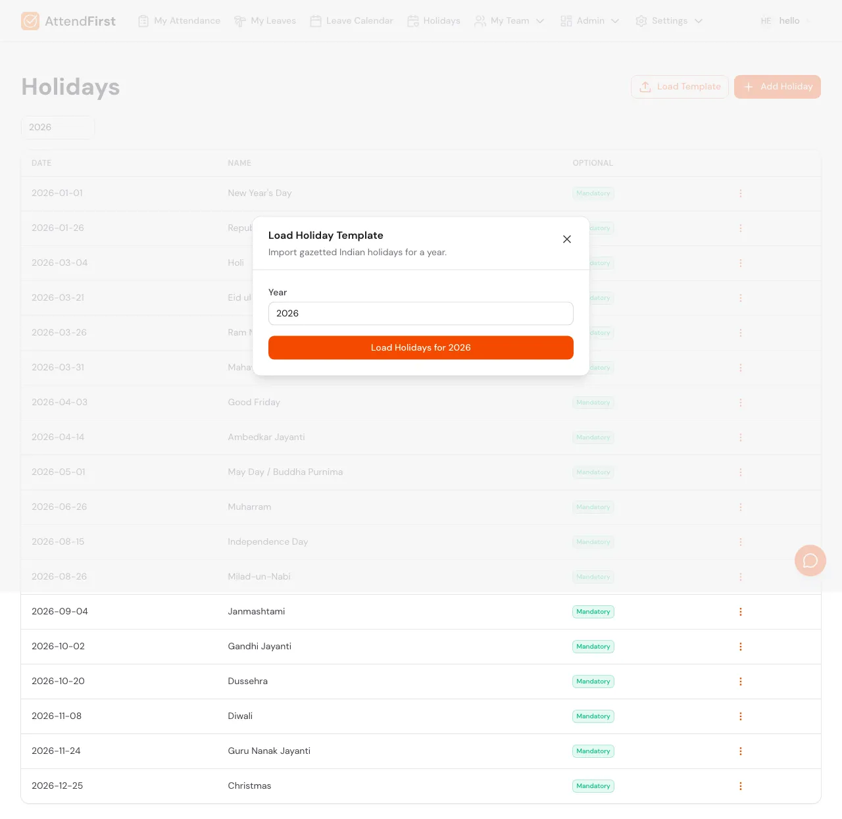Image resolution: width=842 pixels, height=819 pixels.
Task: Click the Load Holidays for 2026 button
Action: 420,347
